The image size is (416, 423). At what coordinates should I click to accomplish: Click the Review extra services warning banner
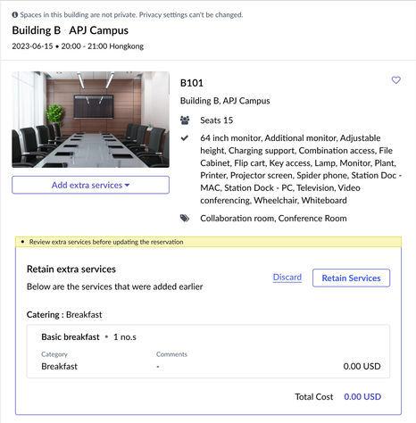208,242
